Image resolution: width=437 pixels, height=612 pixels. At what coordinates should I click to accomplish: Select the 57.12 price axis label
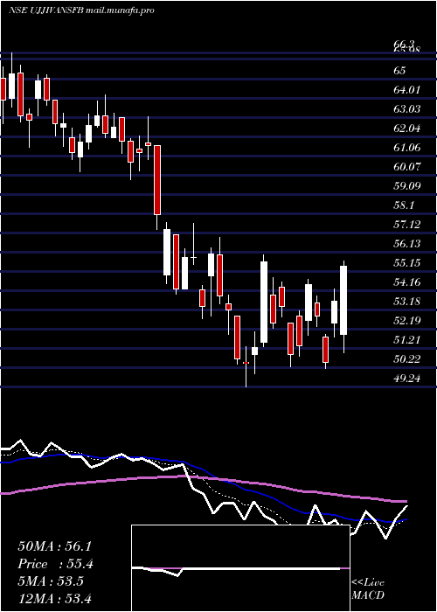pos(407,225)
